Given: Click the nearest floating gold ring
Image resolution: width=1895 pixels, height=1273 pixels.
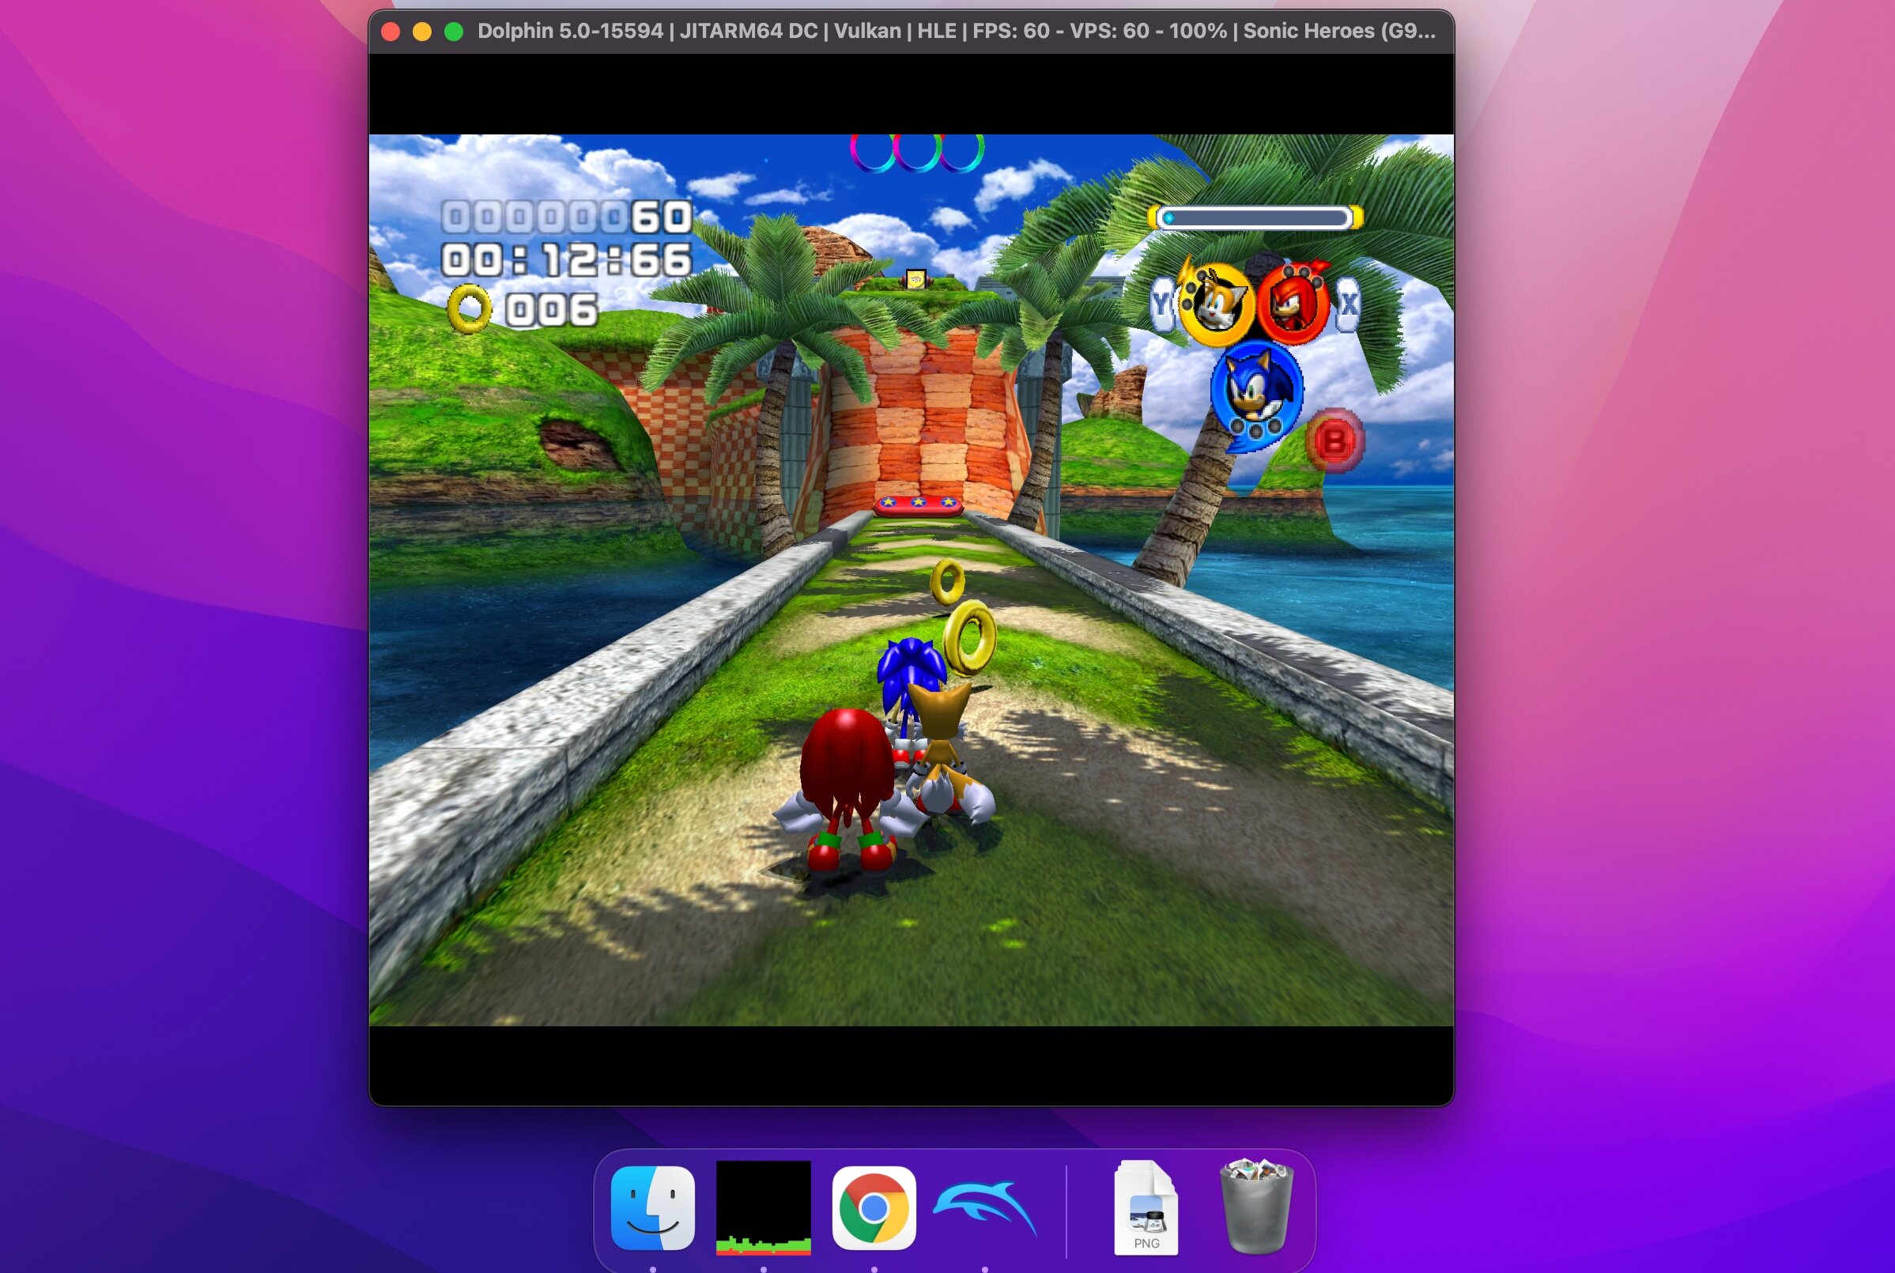Looking at the screenshot, I should [x=970, y=638].
